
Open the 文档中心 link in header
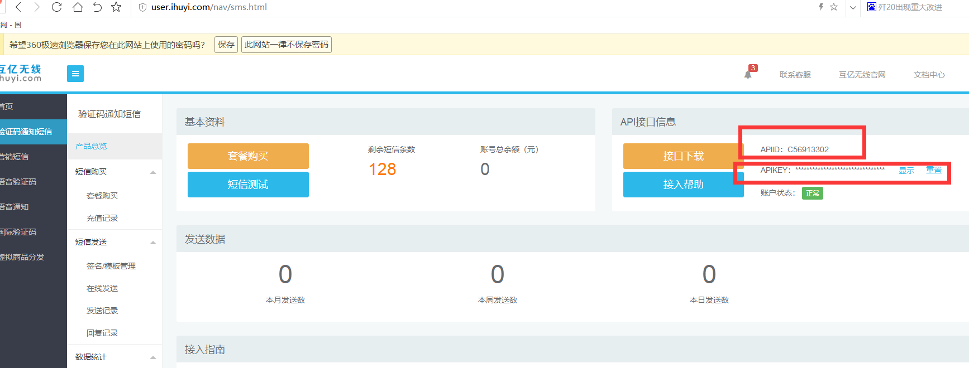(x=929, y=75)
